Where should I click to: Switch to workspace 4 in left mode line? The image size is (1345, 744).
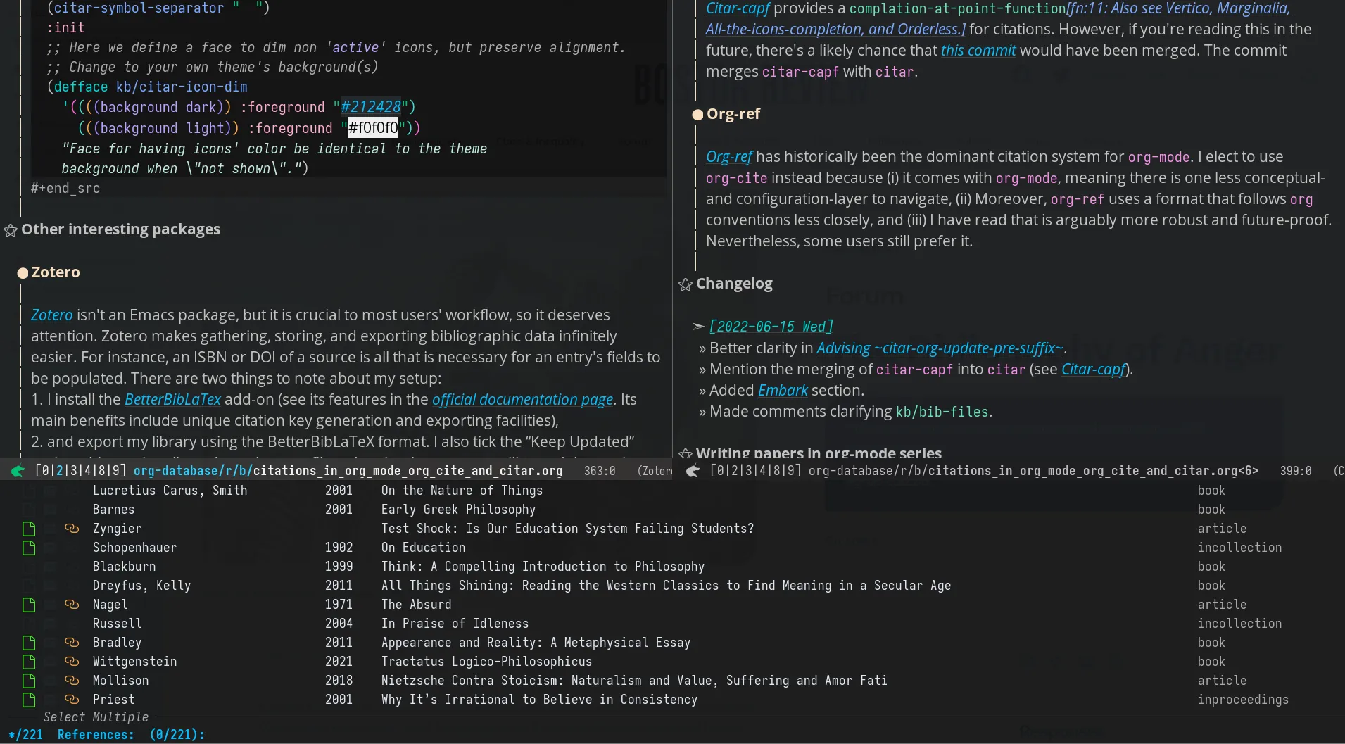(x=88, y=471)
